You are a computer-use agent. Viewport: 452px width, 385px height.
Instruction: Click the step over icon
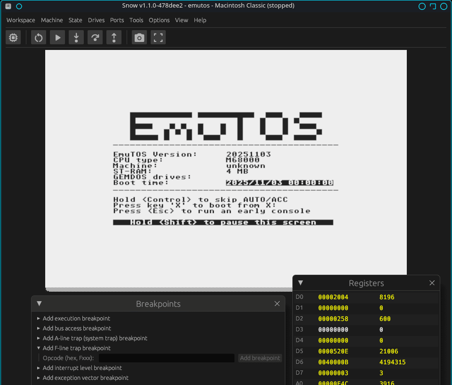95,38
